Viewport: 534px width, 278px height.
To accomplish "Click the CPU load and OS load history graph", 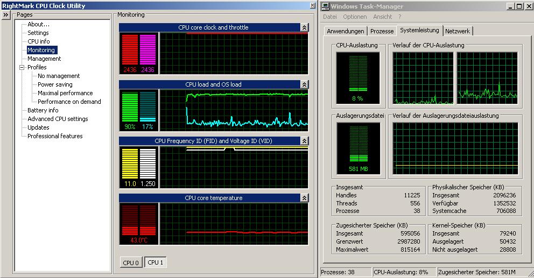I will (x=234, y=110).
